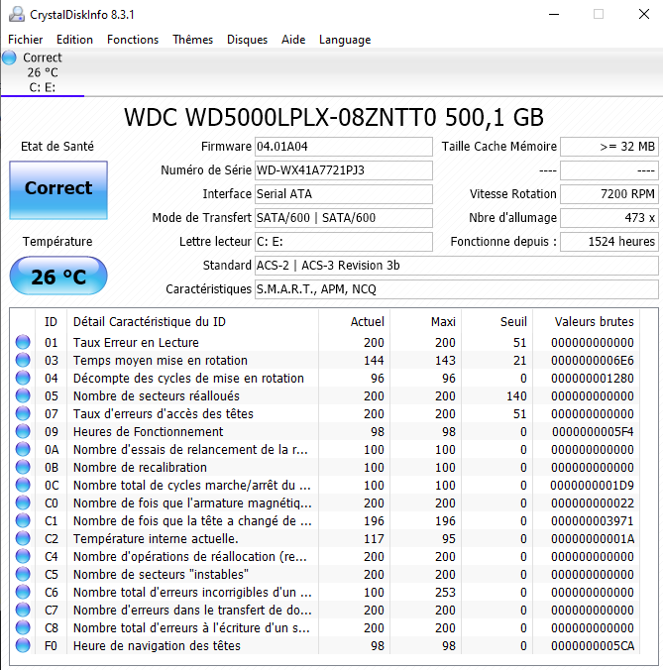Image resolution: width=663 pixels, height=670 pixels.
Task: Select the Température interne actuelle row text
Action: tap(156, 539)
